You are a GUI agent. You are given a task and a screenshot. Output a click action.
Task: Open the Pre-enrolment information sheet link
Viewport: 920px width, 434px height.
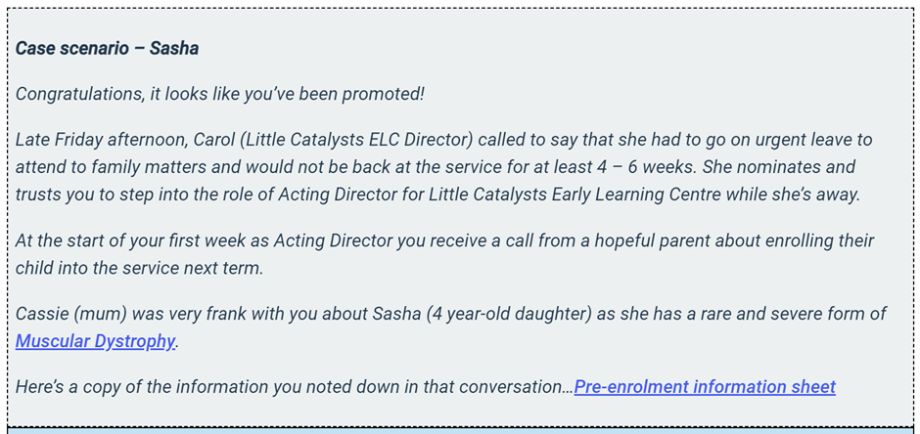(704, 386)
